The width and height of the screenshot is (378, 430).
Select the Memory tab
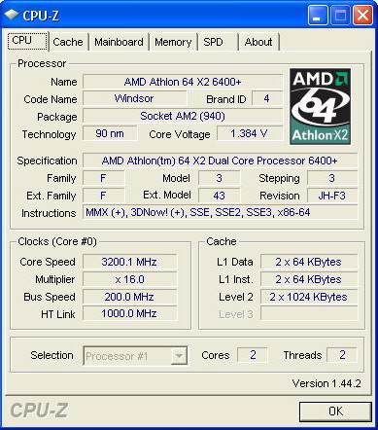click(x=173, y=42)
